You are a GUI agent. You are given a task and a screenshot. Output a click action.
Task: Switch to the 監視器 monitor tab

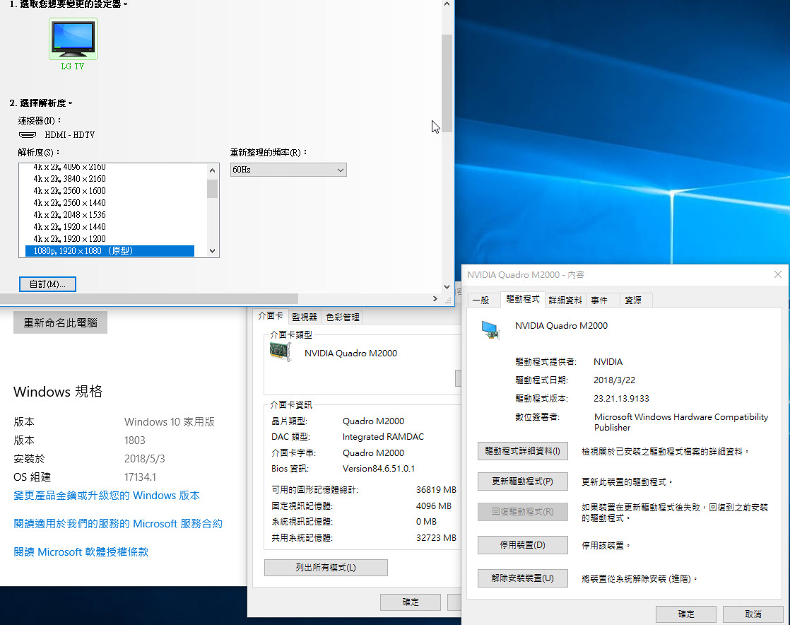tap(305, 317)
